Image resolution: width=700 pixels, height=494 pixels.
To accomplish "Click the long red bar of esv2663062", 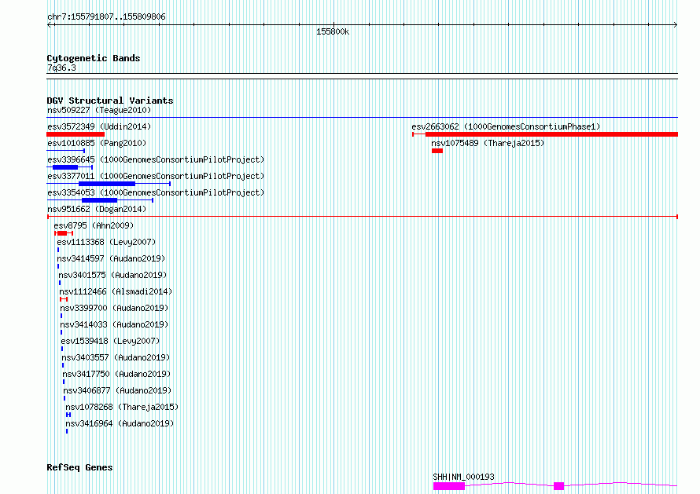I will coord(551,134).
